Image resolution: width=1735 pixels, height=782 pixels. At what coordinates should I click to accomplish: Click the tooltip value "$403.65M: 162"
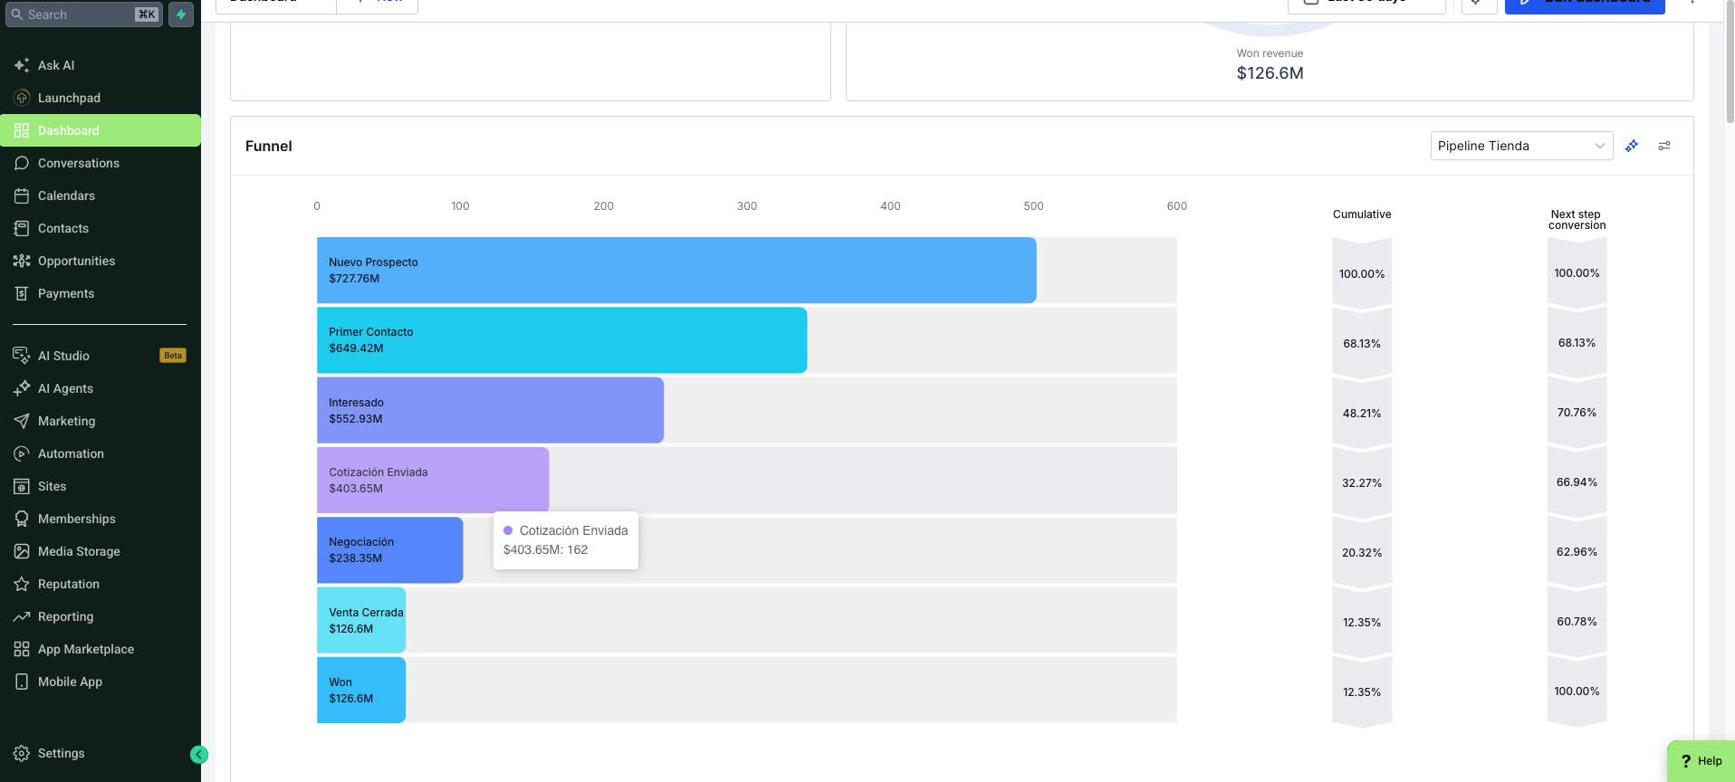545,549
